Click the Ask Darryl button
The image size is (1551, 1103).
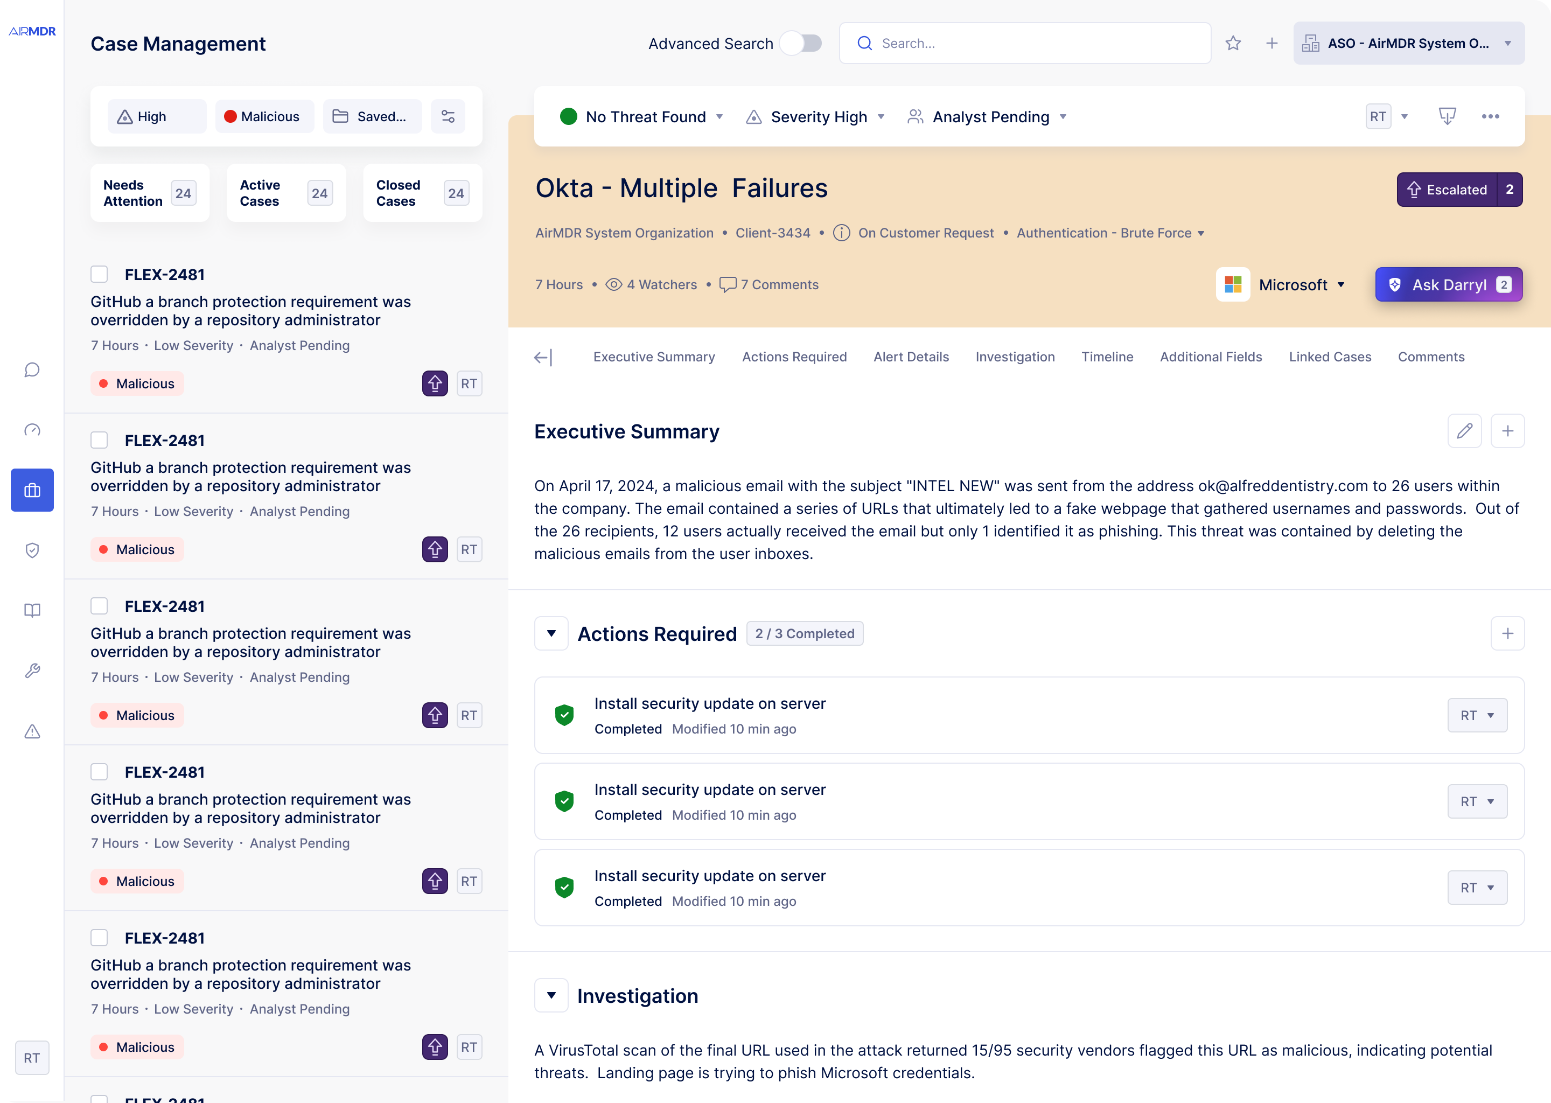pos(1449,284)
